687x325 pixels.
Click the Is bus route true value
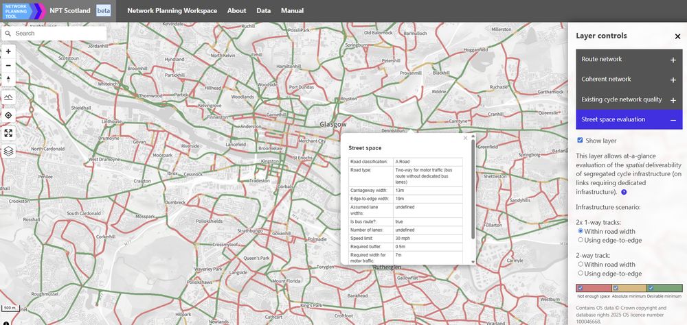coord(398,221)
